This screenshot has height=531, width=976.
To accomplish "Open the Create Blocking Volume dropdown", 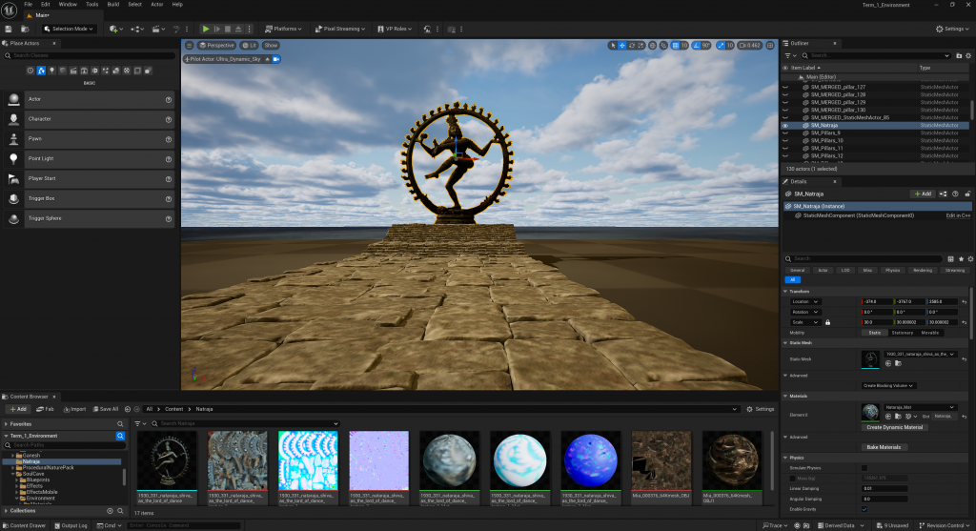I will click(x=888, y=385).
